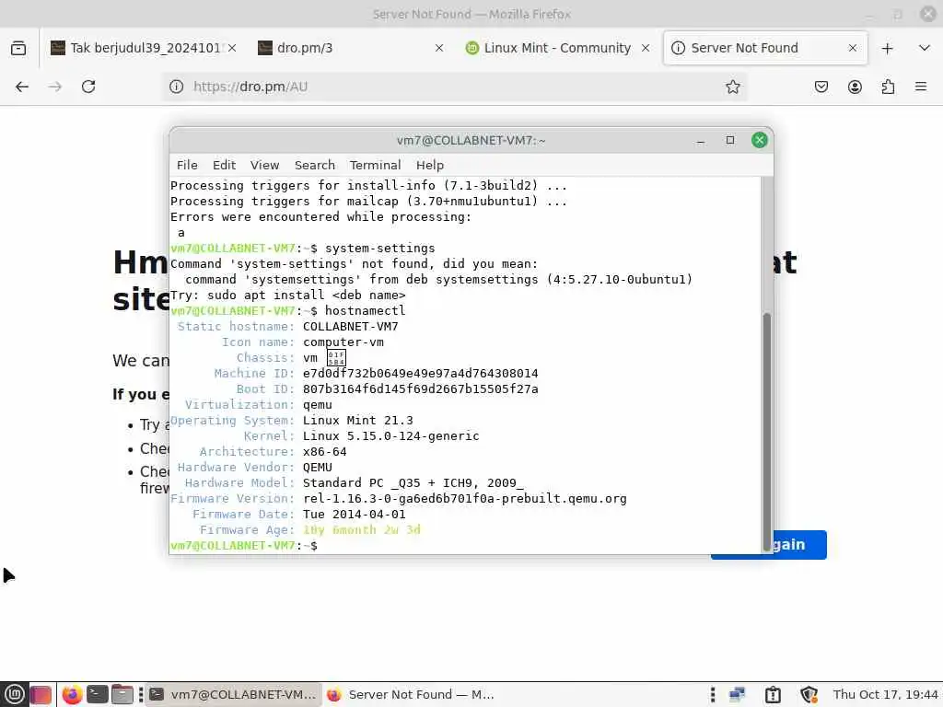Click the terminal prompt at bottom line
The width and height of the screenshot is (943, 707).
tap(243, 545)
